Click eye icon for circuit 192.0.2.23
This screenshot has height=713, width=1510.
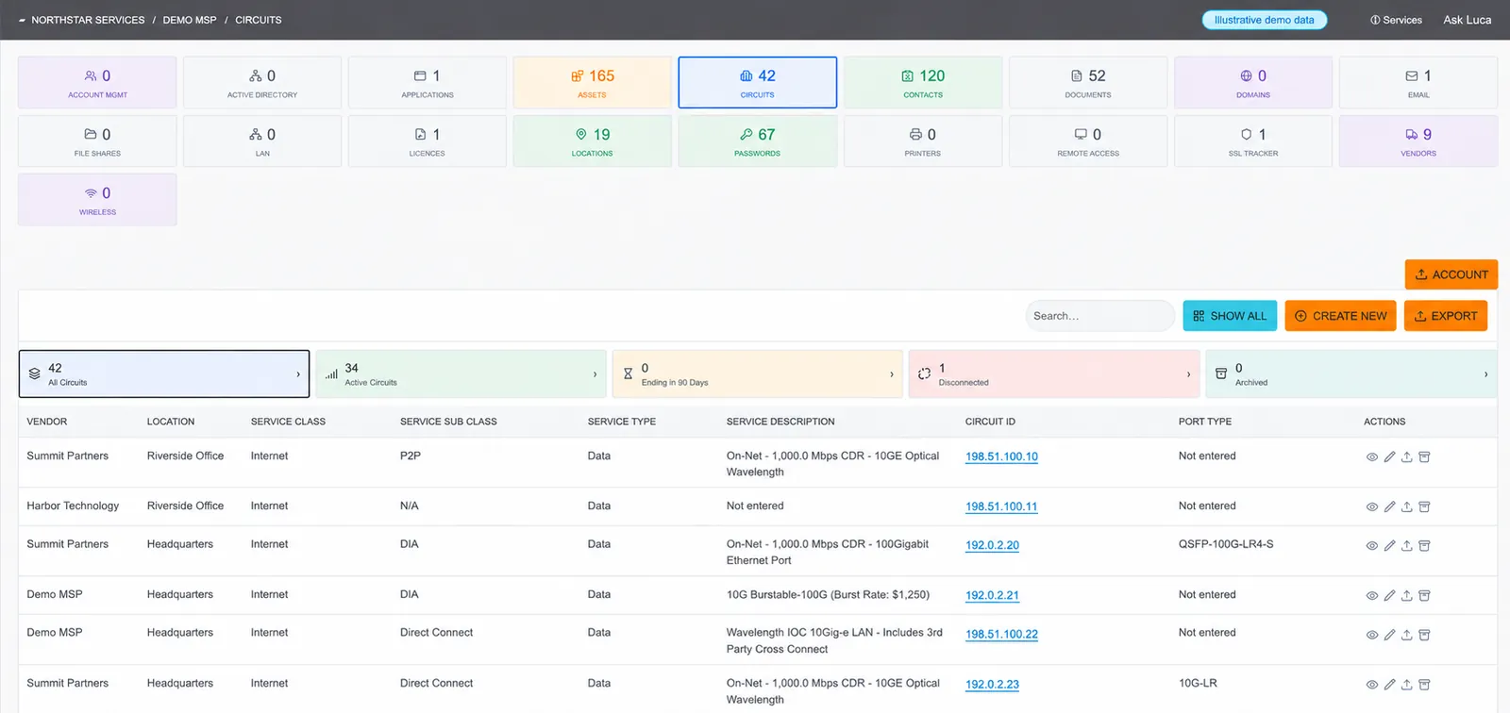point(1371,685)
